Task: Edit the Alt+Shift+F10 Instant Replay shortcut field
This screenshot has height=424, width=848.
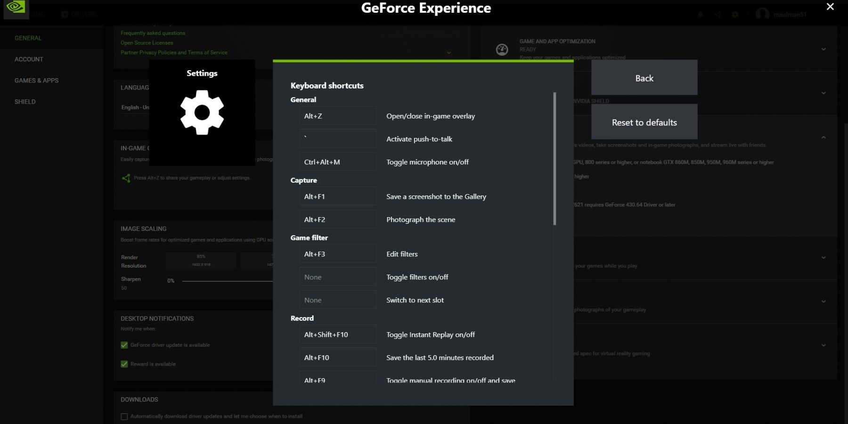Action: 338,334
